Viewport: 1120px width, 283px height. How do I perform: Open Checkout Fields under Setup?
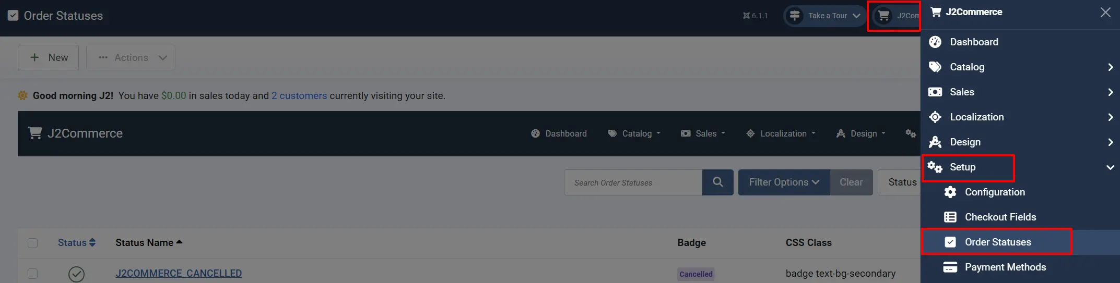click(x=1000, y=217)
